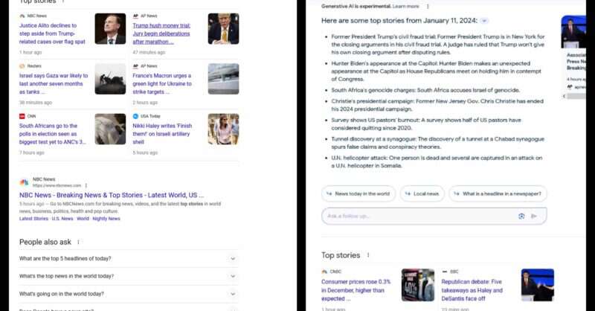
Task: Open Republican debate Five takeaways BBC story
Action: [x=472, y=290]
